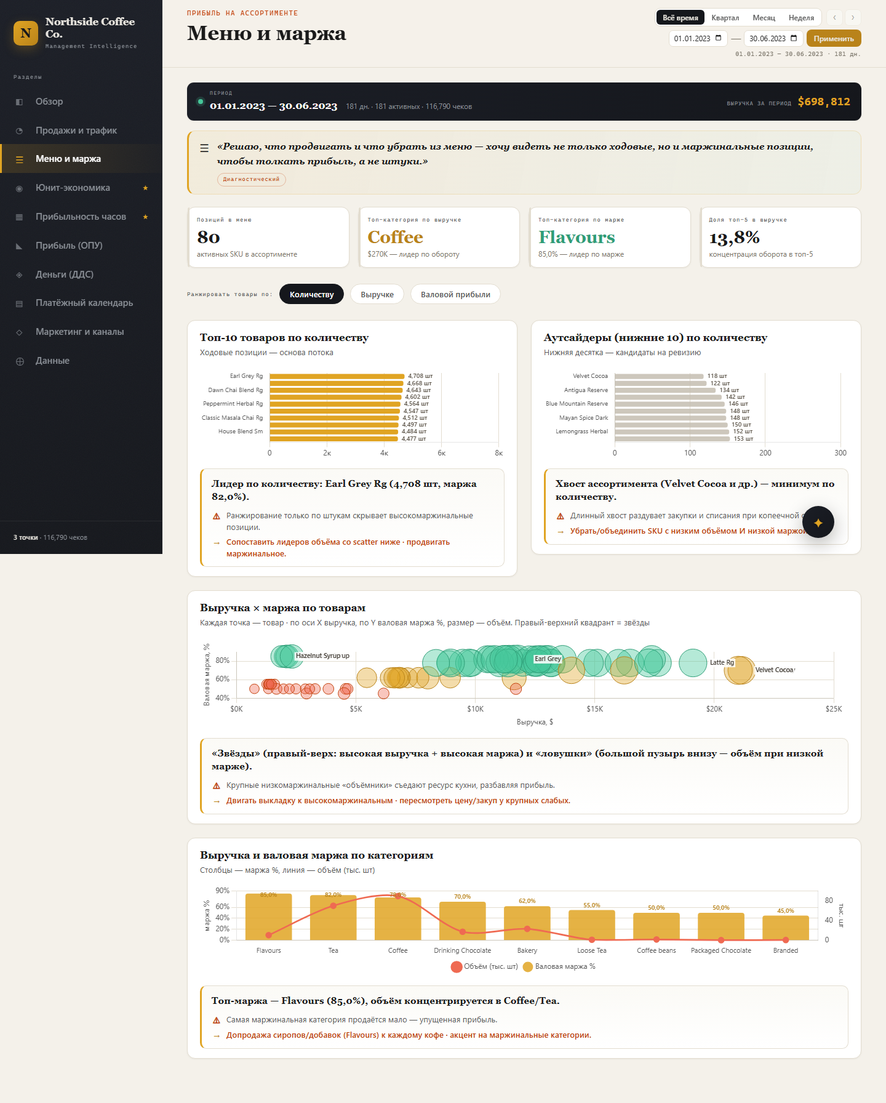Open the Обзор section

[81, 102]
